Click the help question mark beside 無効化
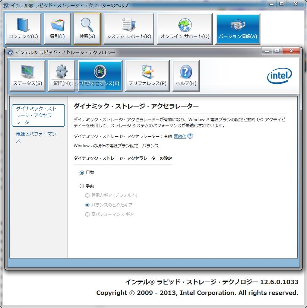The width and height of the screenshot is (307, 308). pyautogui.click(x=190, y=136)
